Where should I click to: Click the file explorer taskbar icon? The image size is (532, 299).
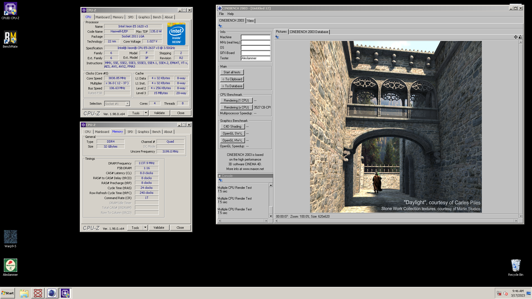pos(24,293)
